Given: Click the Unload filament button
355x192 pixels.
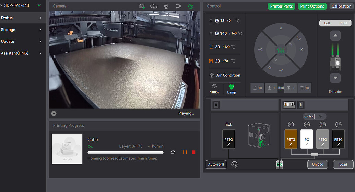Looking at the screenshot, I should 318,165.
